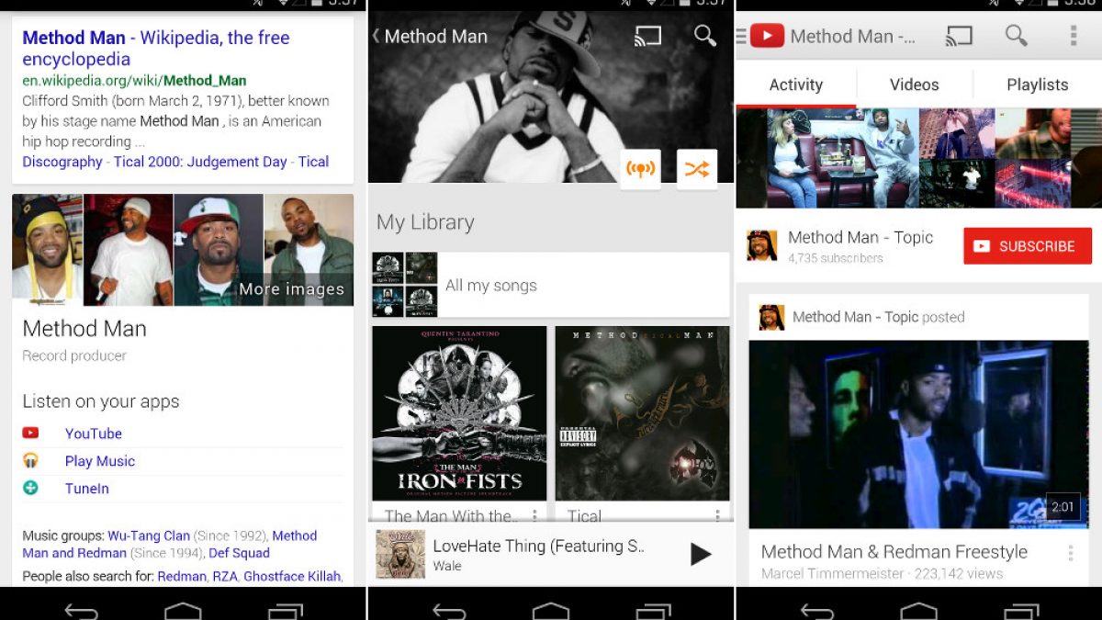The width and height of the screenshot is (1102, 620).
Task: Open Method Man photo in white shirt
Action: click(x=129, y=250)
